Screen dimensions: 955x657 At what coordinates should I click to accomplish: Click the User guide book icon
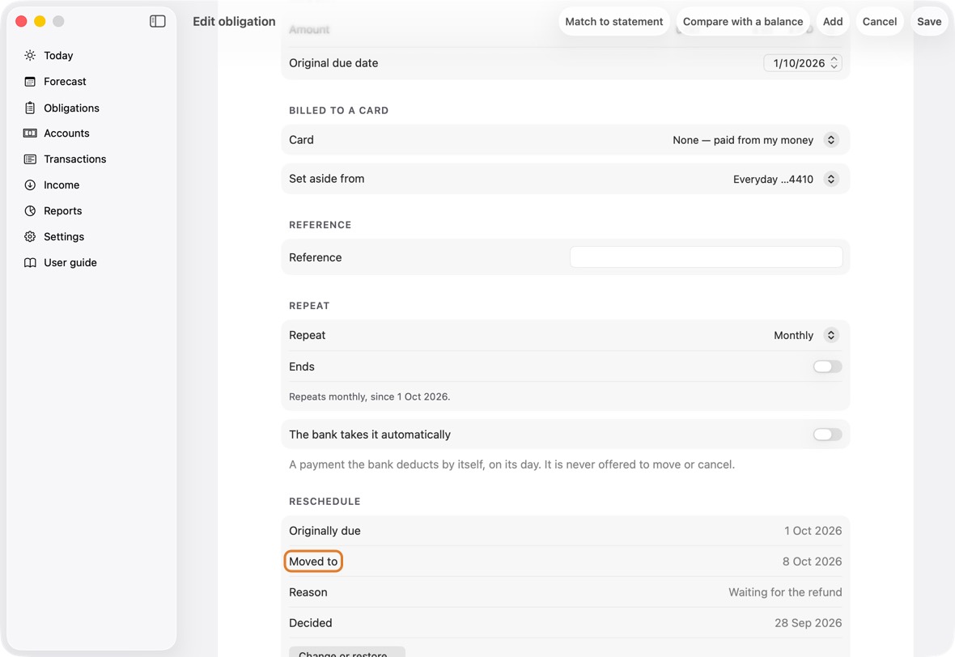pos(30,262)
